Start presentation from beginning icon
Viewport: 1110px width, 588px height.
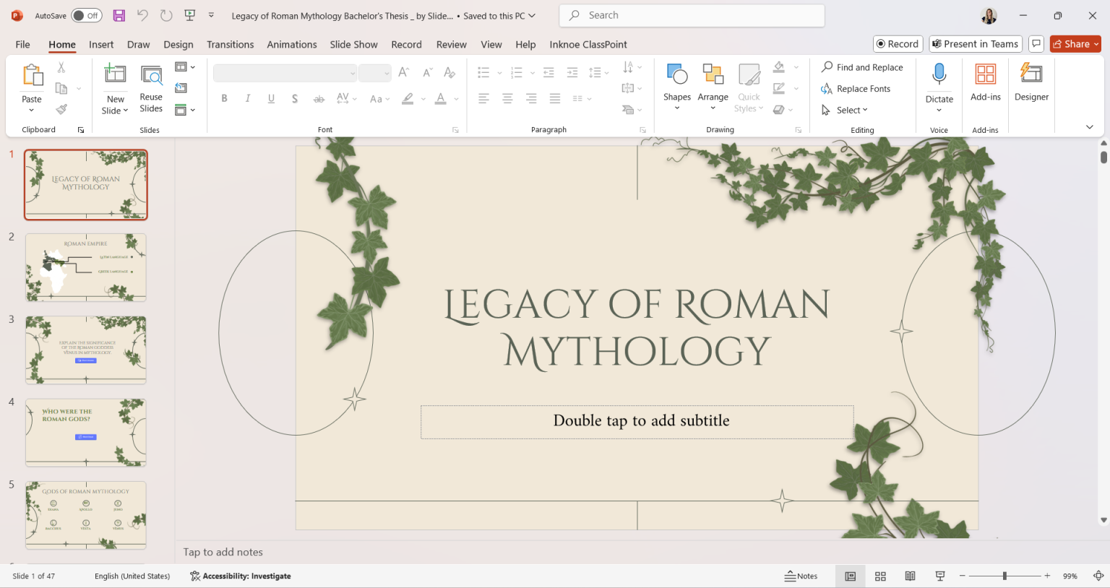tap(189, 15)
